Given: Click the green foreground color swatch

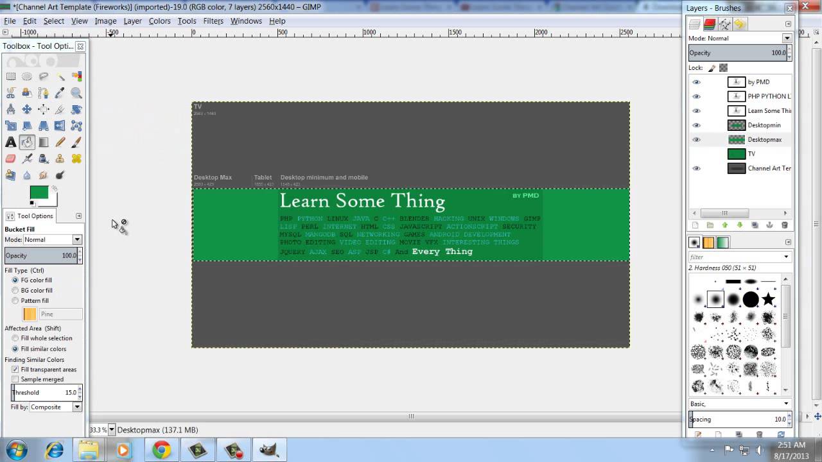Looking at the screenshot, I should pyautogui.click(x=39, y=193).
